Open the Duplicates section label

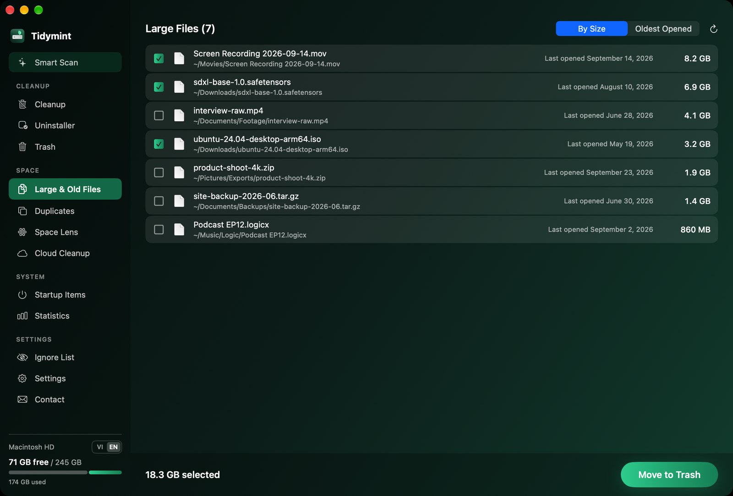tap(55, 211)
